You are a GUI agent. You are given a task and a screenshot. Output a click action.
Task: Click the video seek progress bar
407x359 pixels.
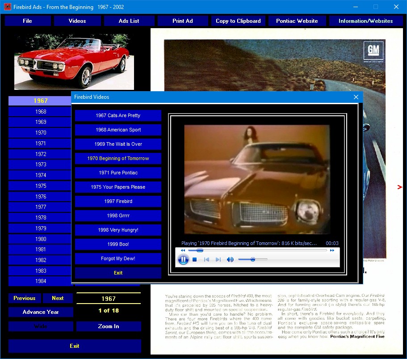(x=257, y=250)
